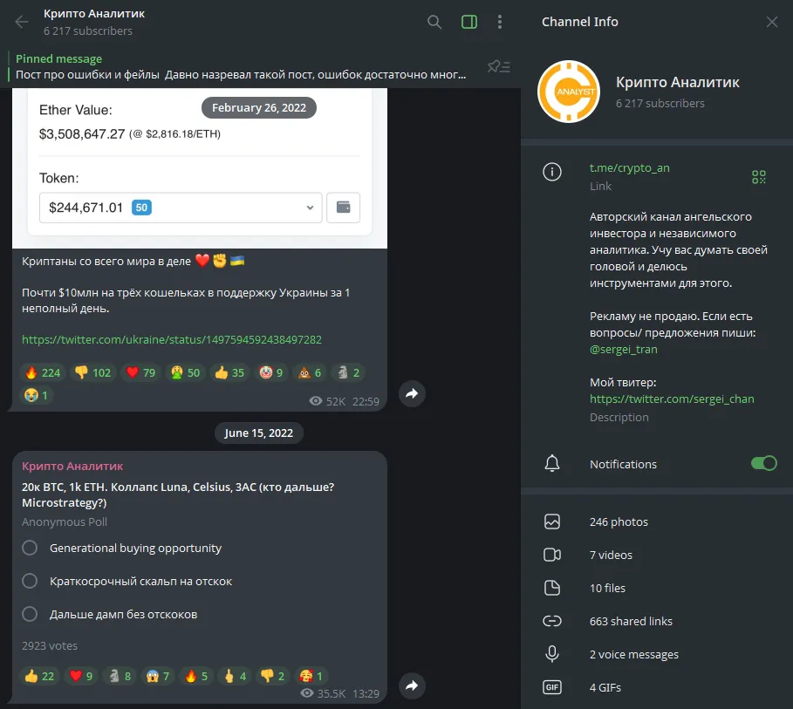Open the 10 files section

[656, 588]
